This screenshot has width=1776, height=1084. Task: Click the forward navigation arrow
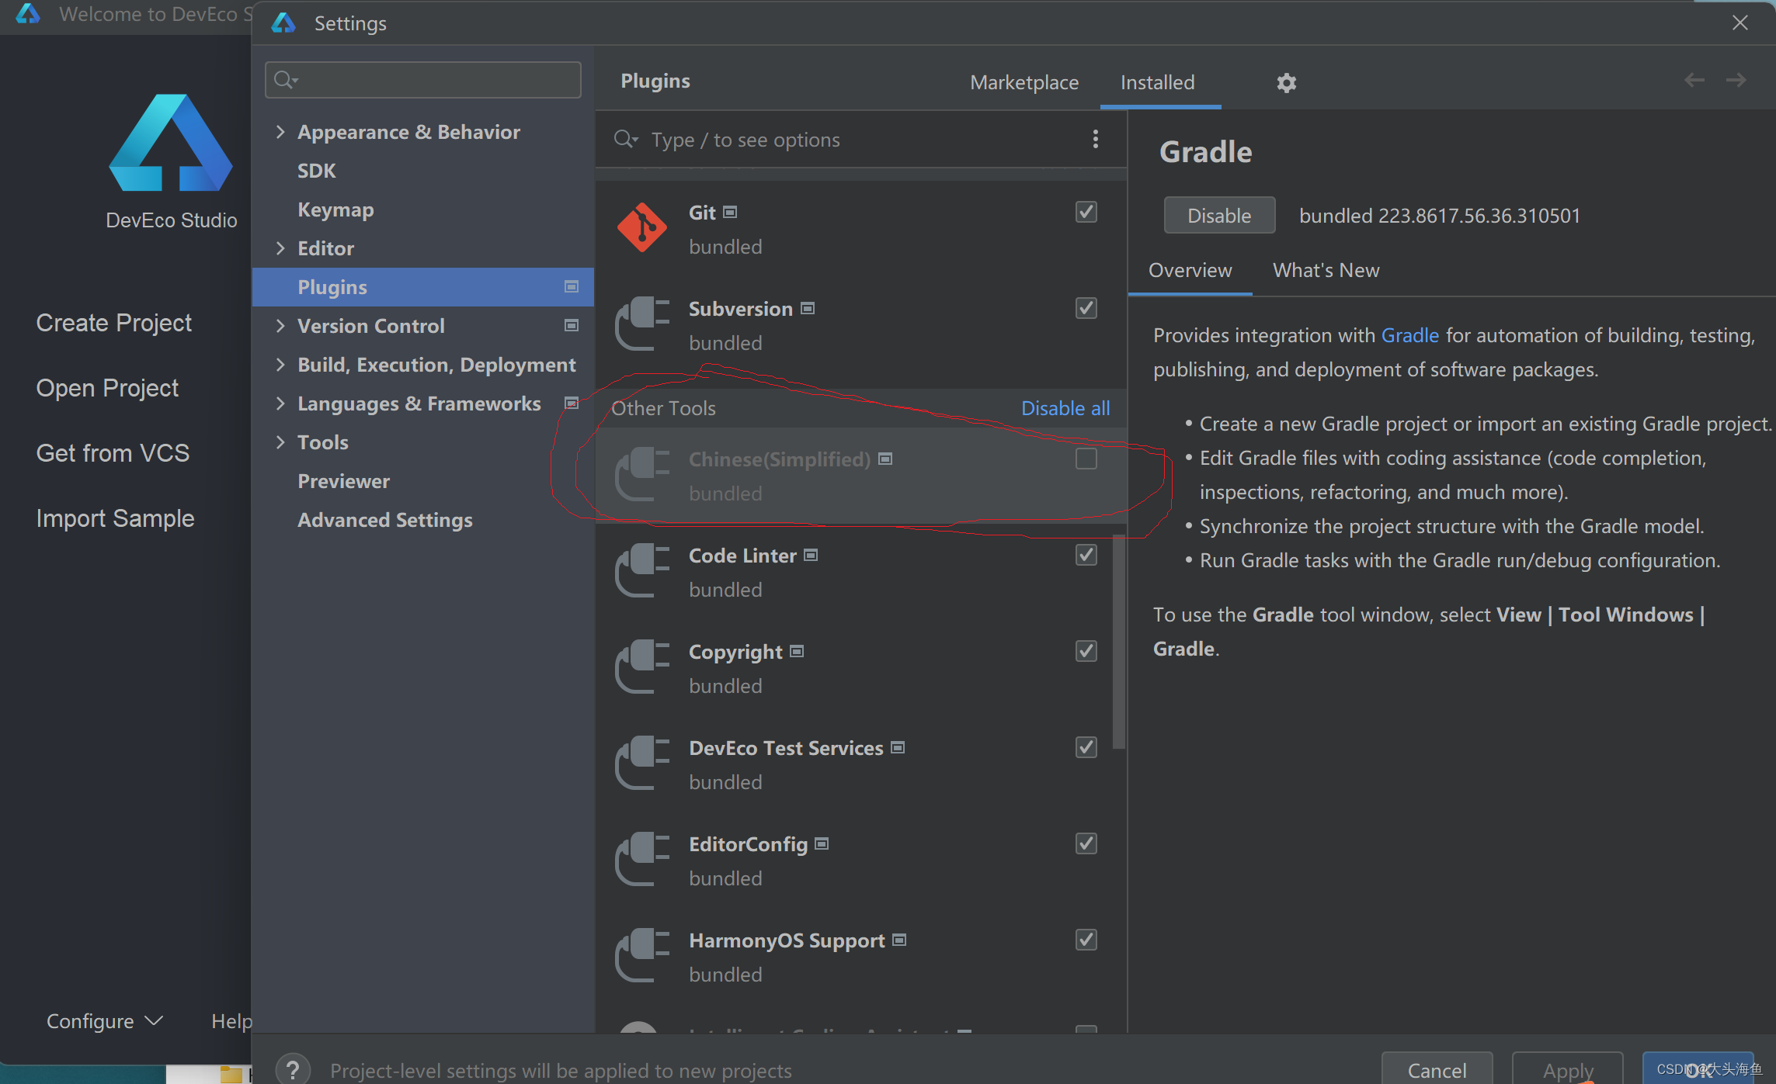(x=1736, y=80)
